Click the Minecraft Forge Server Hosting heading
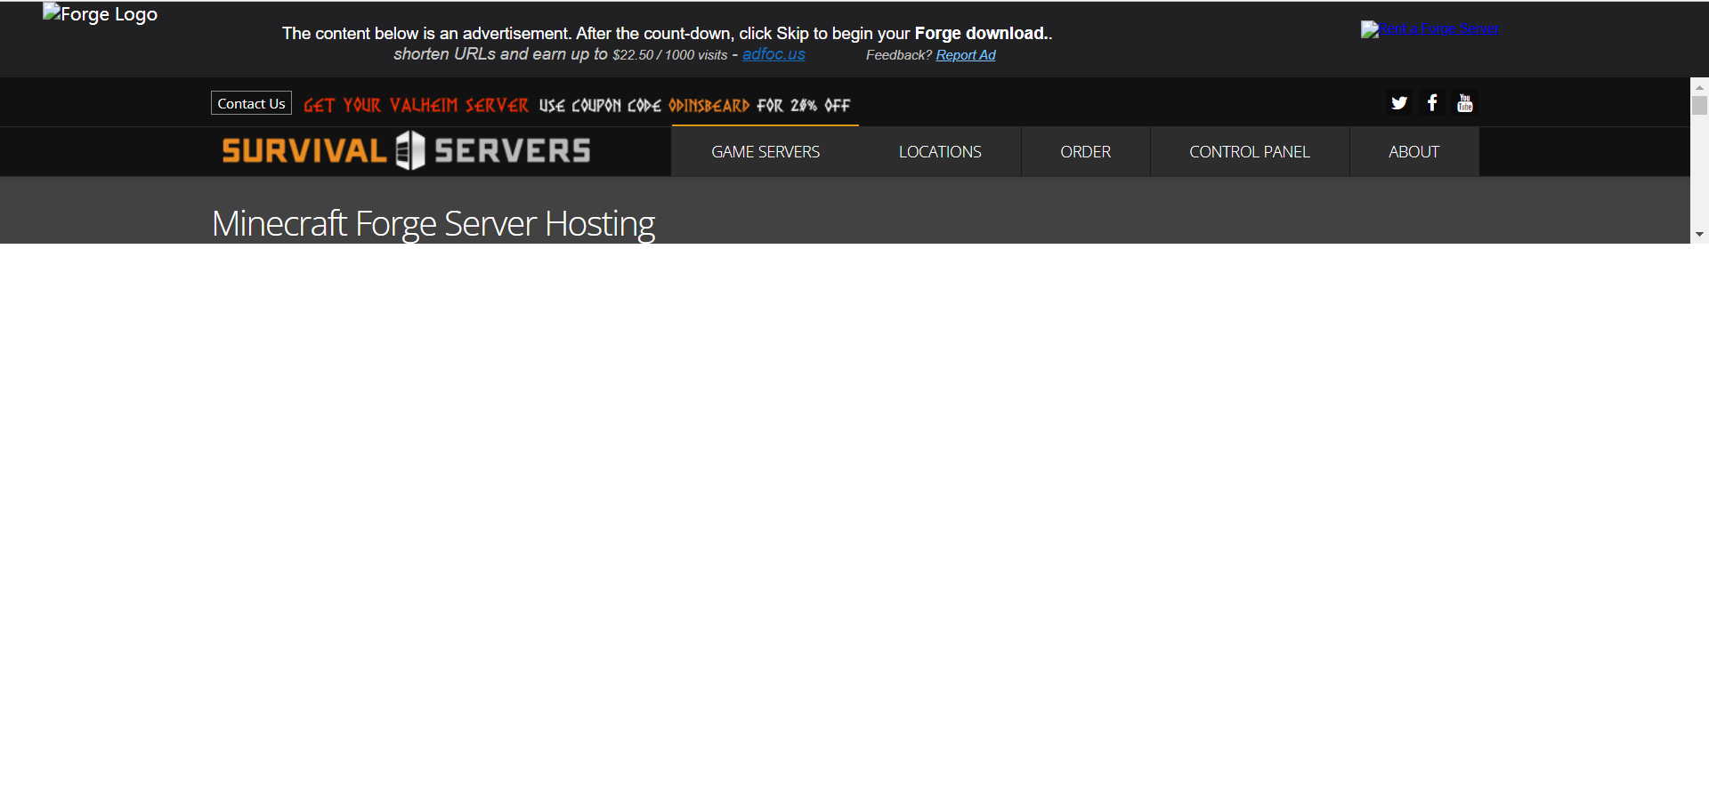The image size is (1709, 803). pyautogui.click(x=433, y=224)
